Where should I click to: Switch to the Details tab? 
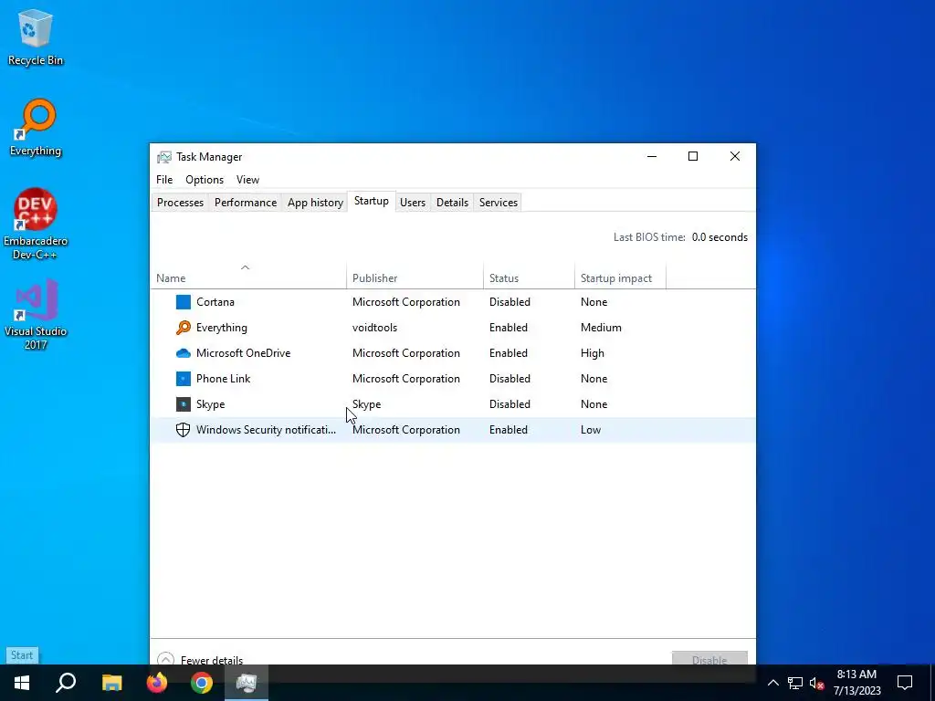coord(452,203)
